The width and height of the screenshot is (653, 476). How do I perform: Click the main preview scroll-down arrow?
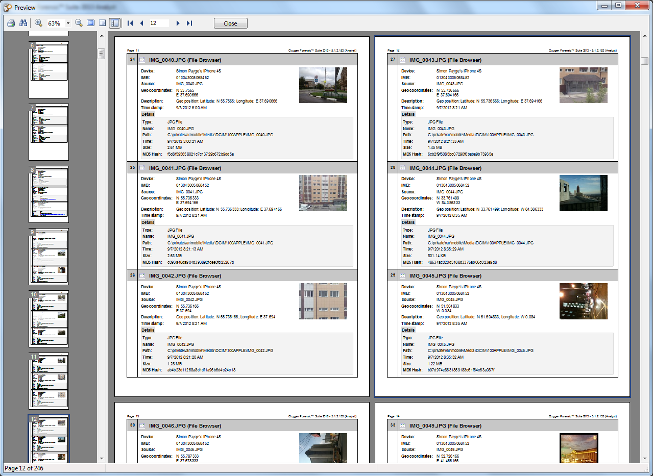645,459
